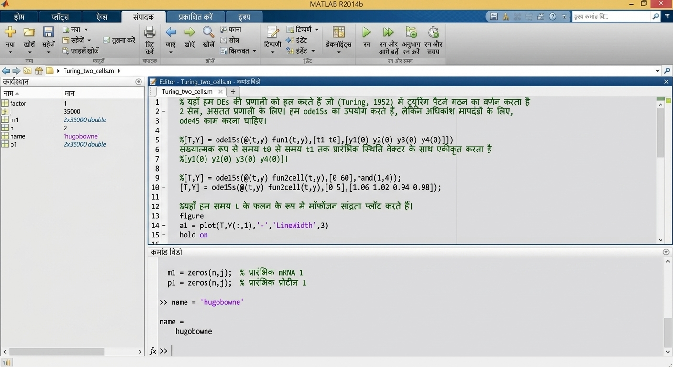Viewport: 673px width, 367px height.
Task: Switch to the होम tab
Action: tap(19, 17)
